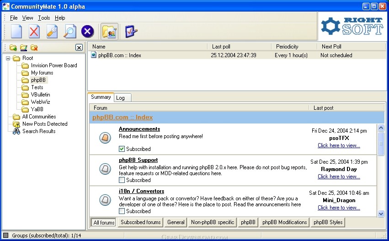
Task: Click the new blank document toolbar icon
Action: [16, 32]
